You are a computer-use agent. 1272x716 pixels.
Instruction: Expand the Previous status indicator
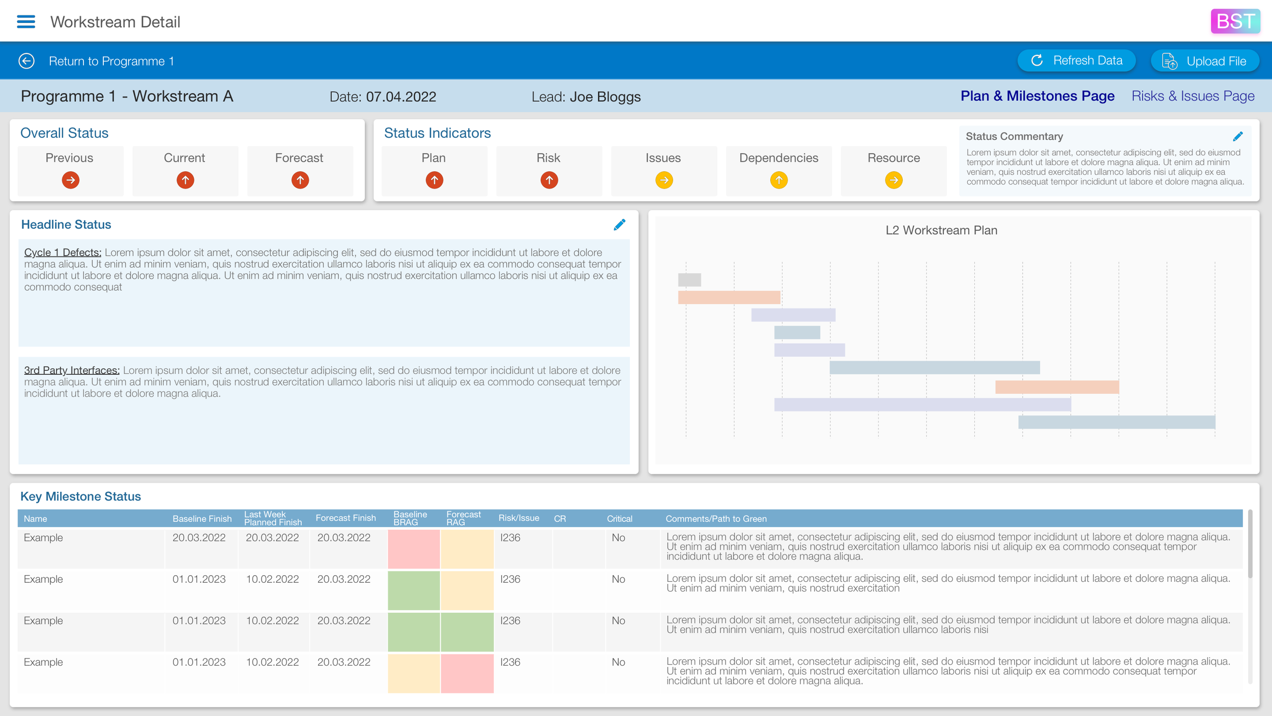(70, 180)
